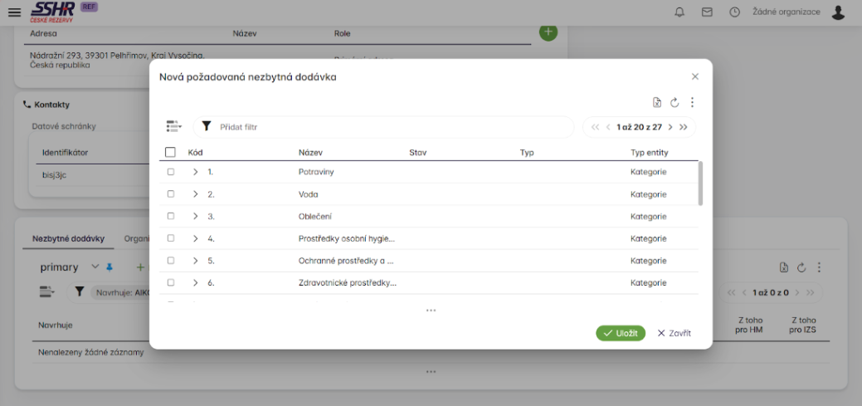Open the mail messages icon
The image size is (862, 406).
tap(707, 12)
